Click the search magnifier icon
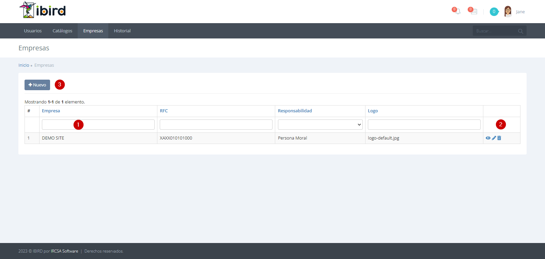545x259 pixels. [520, 31]
